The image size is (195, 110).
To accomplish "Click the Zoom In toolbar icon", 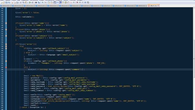I will 43,2.
